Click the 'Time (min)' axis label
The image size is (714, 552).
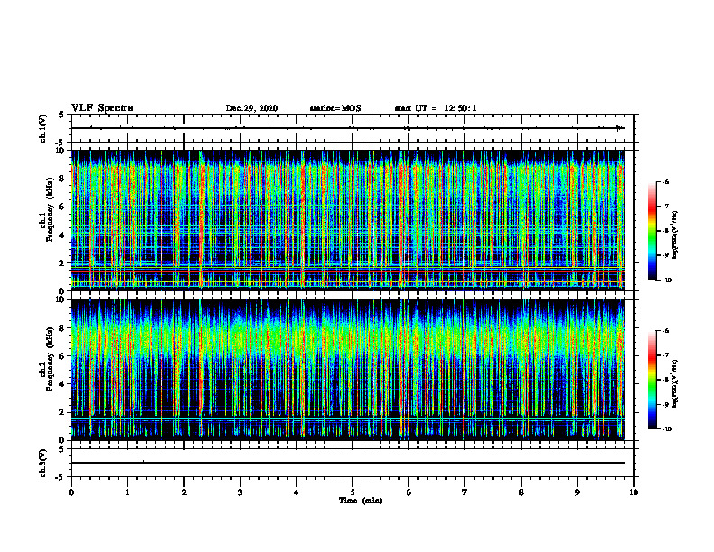click(x=361, y=501)
